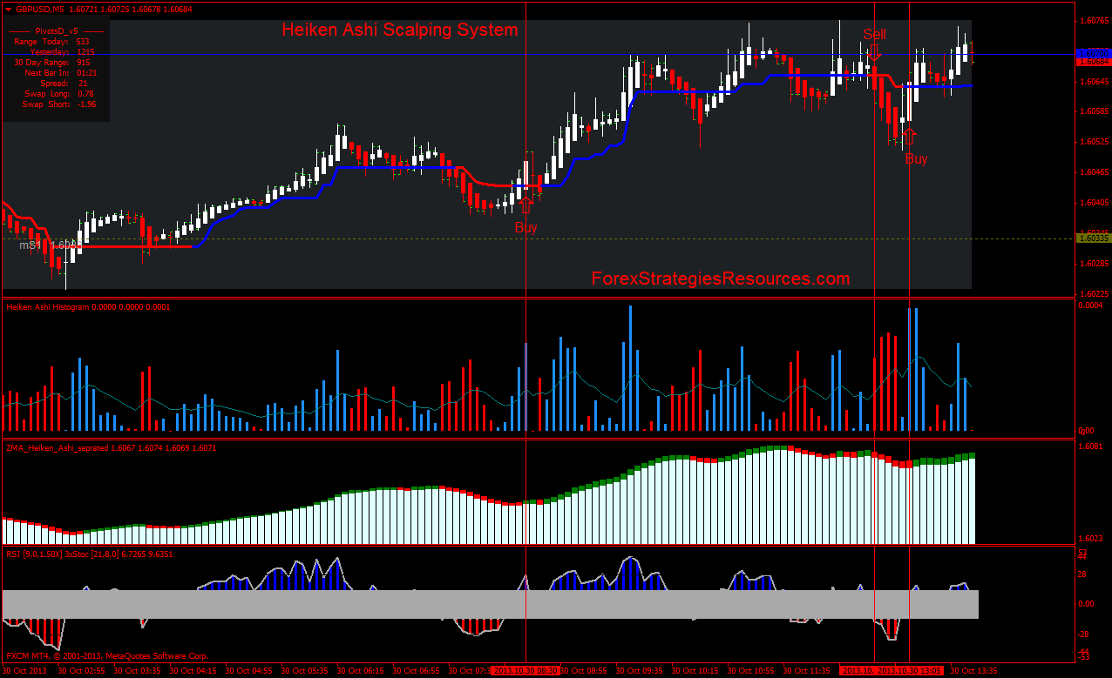Click the Swap Long 0.78 row
Screen dimensions: 1112x678
point(59,94)
